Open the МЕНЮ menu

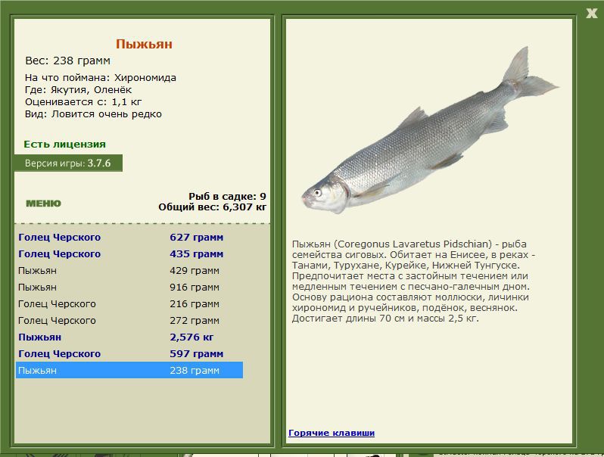tap(43, 204)
